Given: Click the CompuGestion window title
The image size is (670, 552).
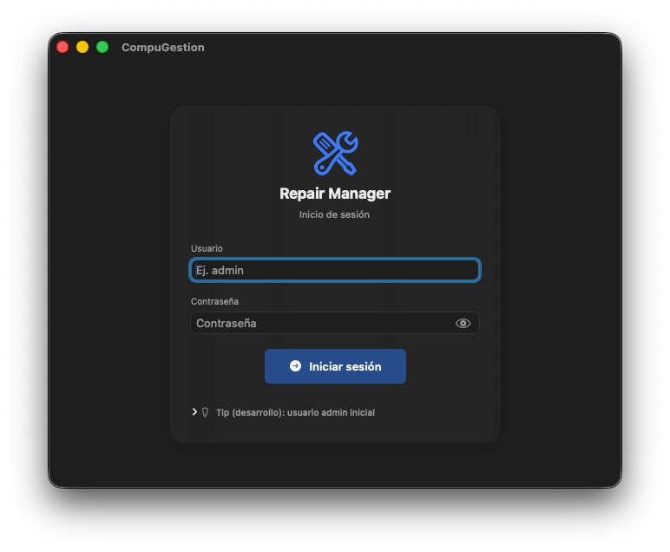Looking at the screenshot, I should click(163, 48).
